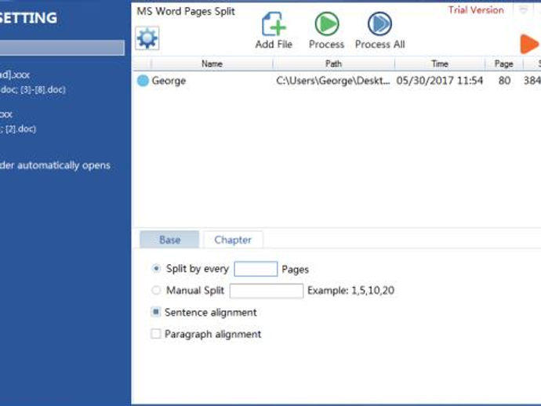The width and height of the screenshot is (541, 406).
Task: Click the Add File icon
Action: (274, 24)
